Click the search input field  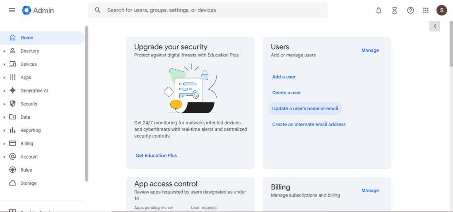click(x=212, y=10)
